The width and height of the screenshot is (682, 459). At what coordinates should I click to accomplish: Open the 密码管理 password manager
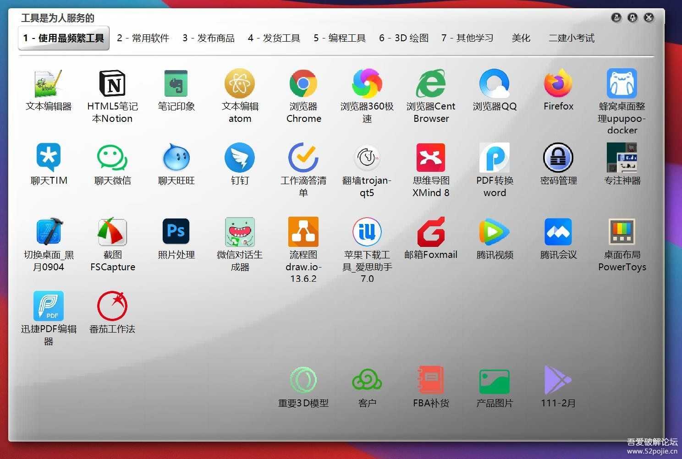[x=558, y=158]
